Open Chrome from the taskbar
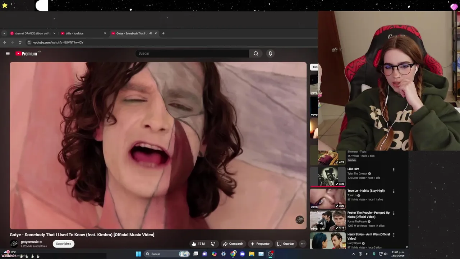The height and width of the screenshot is (259, 460). coord(233,254)
